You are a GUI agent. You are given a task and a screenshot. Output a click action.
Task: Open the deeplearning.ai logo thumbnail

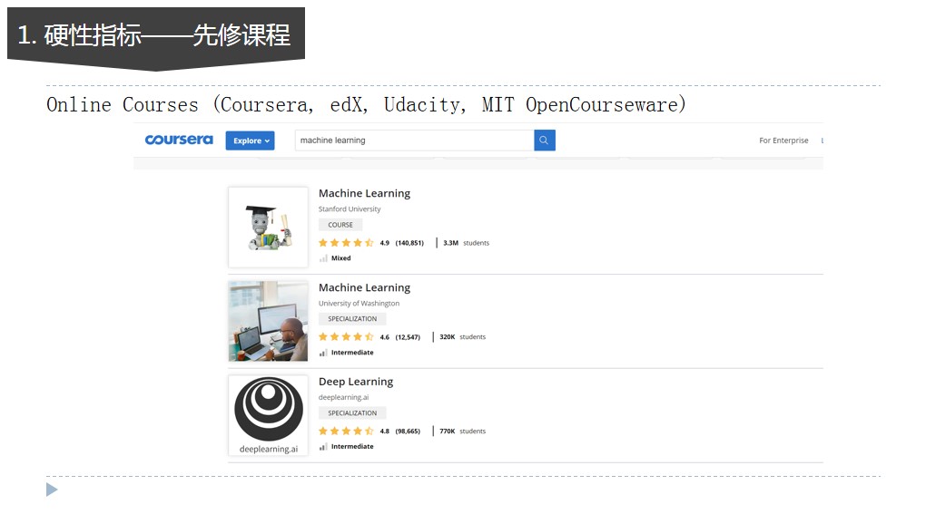pyautogui.click(x=268, y=415)
